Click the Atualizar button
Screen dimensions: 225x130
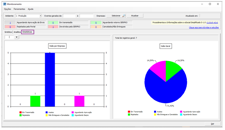point(135,16)
